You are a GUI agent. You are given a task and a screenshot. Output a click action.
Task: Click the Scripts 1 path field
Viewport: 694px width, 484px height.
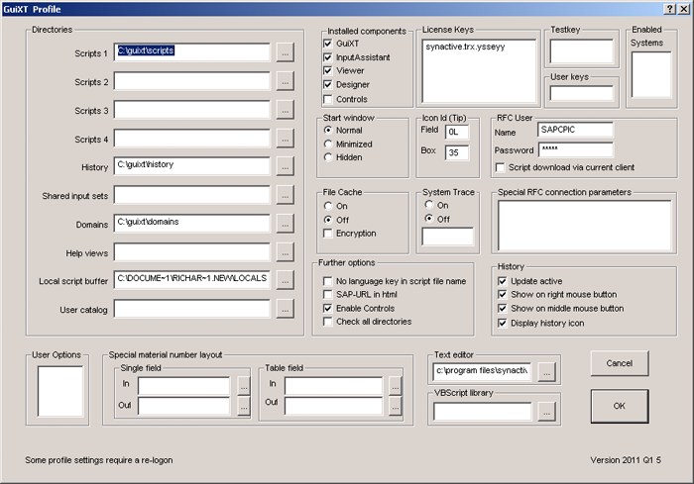point(191,52)
